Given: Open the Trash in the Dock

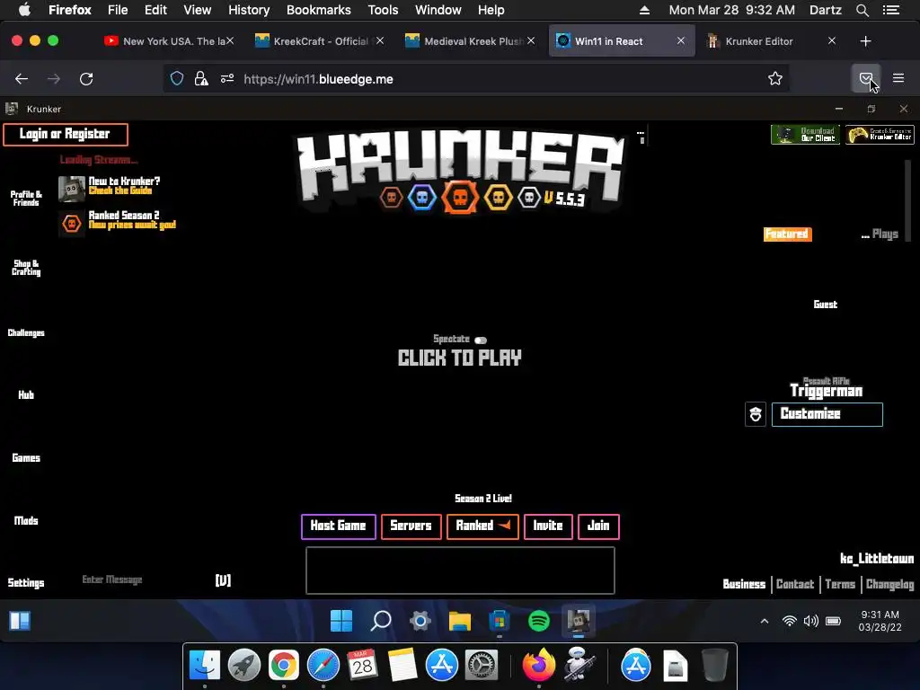Looking at the screenshot, I should (x=714, y=666).
